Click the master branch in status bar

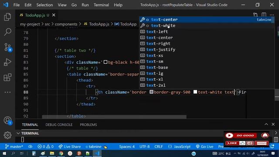tap(14, 147)
